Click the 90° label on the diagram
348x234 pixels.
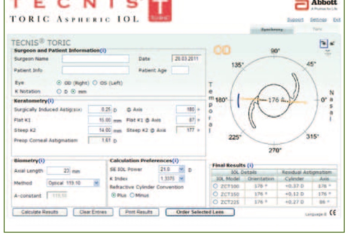point(275,51)
